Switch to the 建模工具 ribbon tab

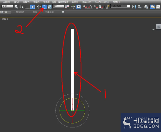[x=5, y=12]
